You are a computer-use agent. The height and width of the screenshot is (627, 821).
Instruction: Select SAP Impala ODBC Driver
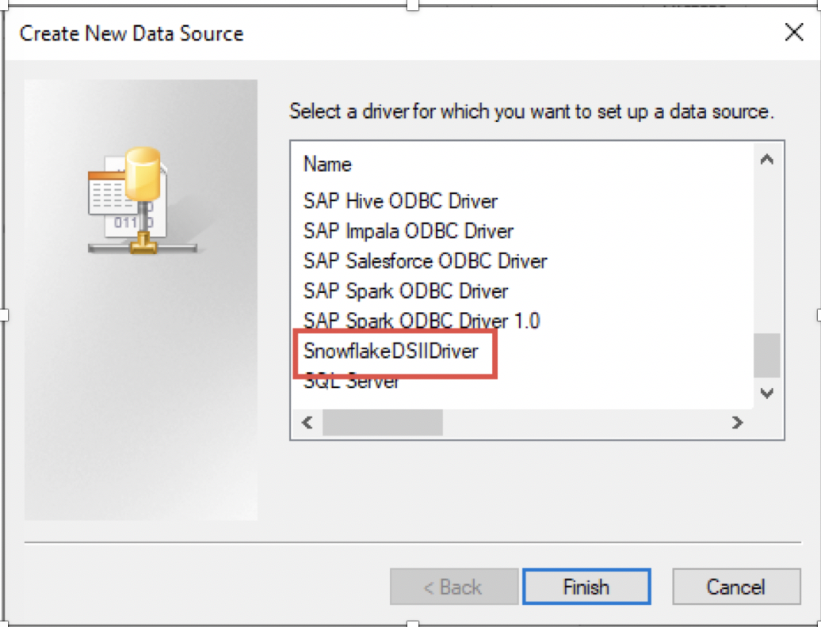point(408,231)
